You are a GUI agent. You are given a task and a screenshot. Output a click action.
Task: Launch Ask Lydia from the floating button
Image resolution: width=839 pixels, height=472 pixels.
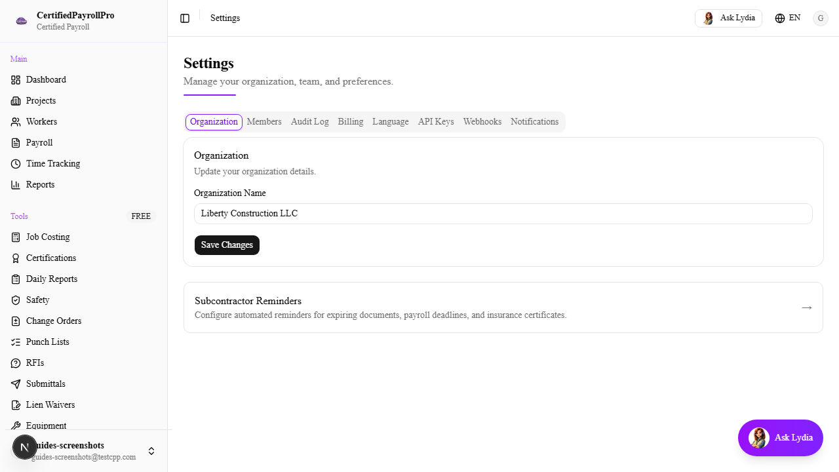tap(780, 437)
